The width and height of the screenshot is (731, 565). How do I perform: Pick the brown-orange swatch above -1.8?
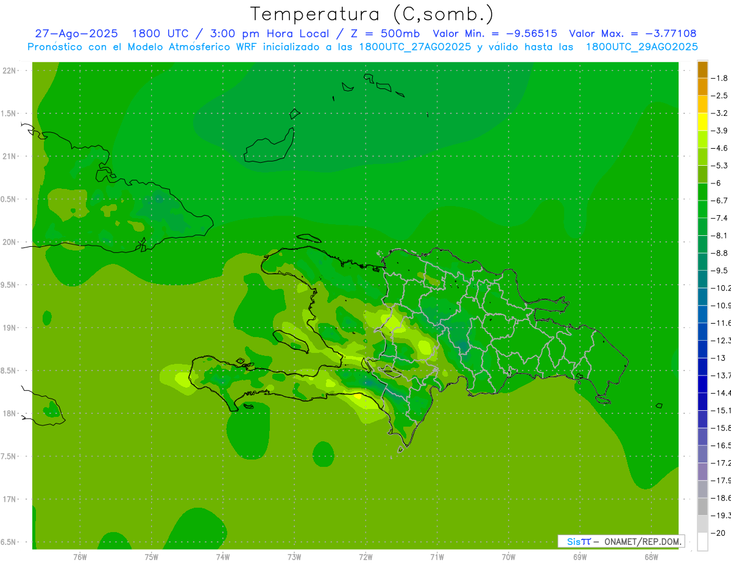coord(702,69)
